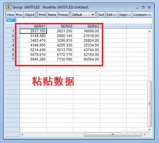Click the edit field showing 2937.1

pos(79,20)
